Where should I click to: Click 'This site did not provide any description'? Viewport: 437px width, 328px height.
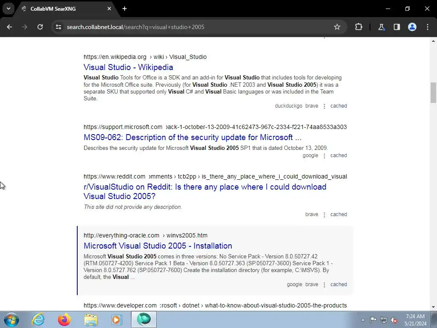133,207
